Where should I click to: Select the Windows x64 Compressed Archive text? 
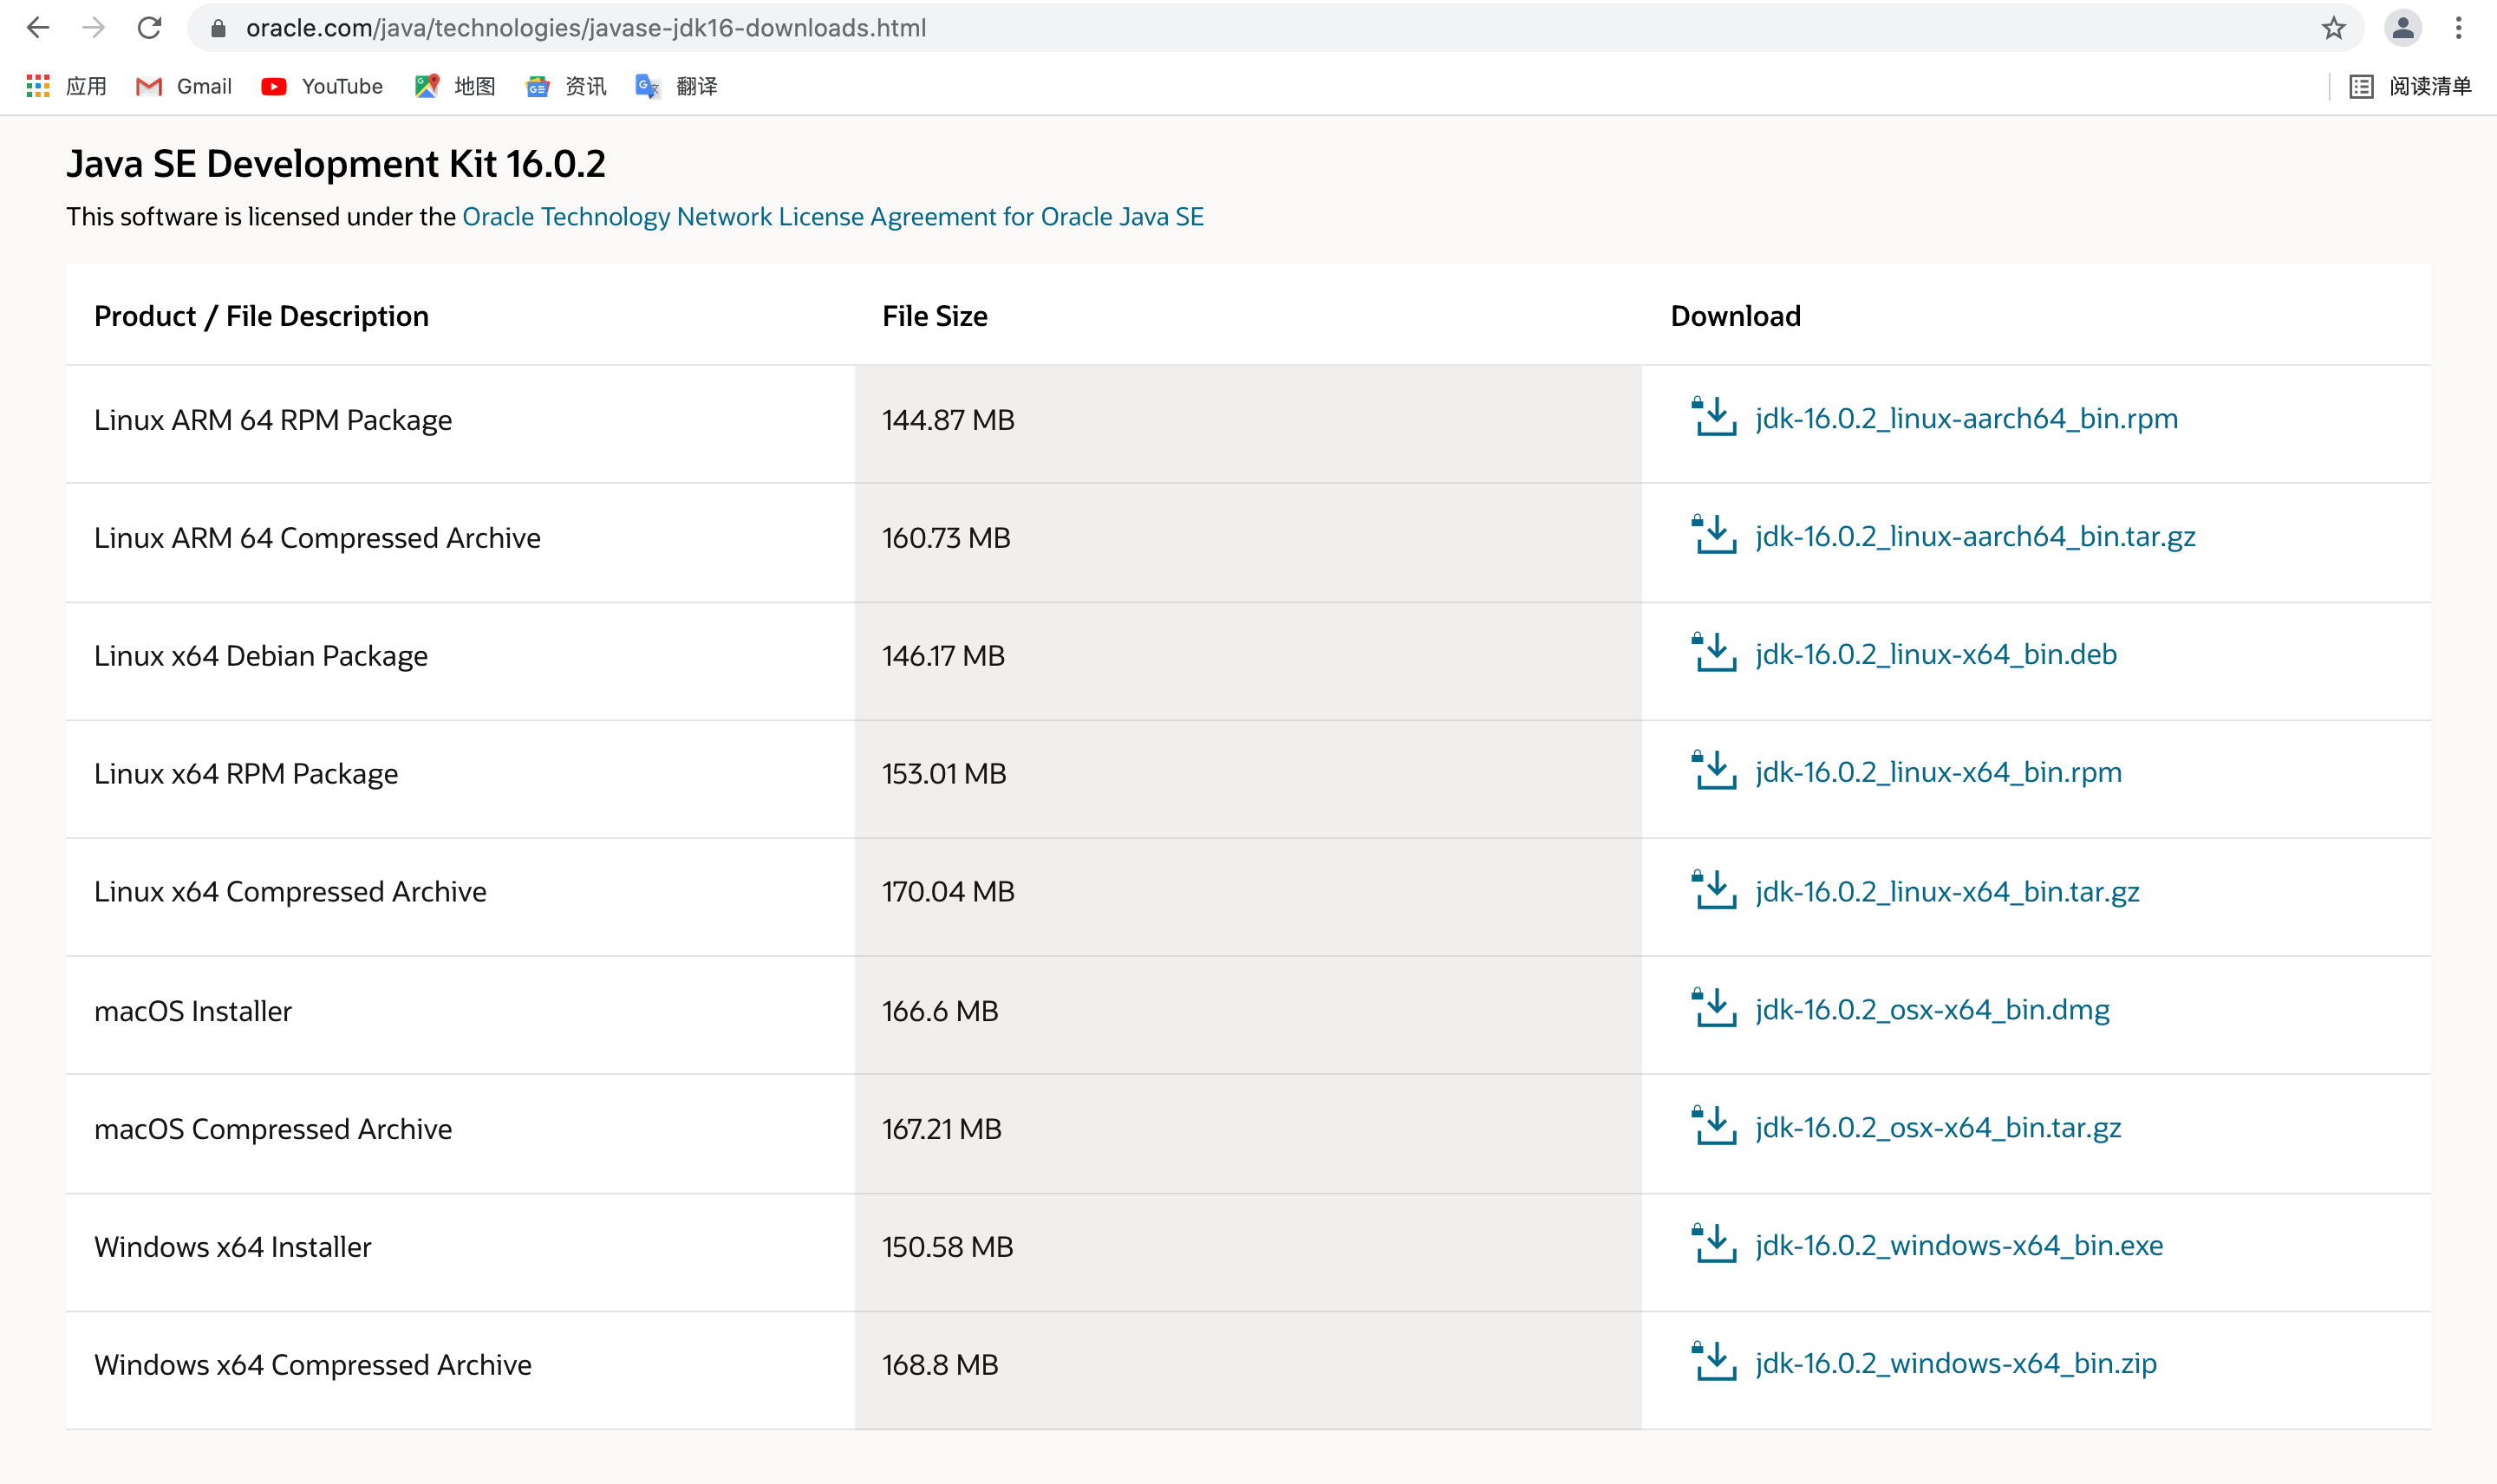pos(313,1365)
